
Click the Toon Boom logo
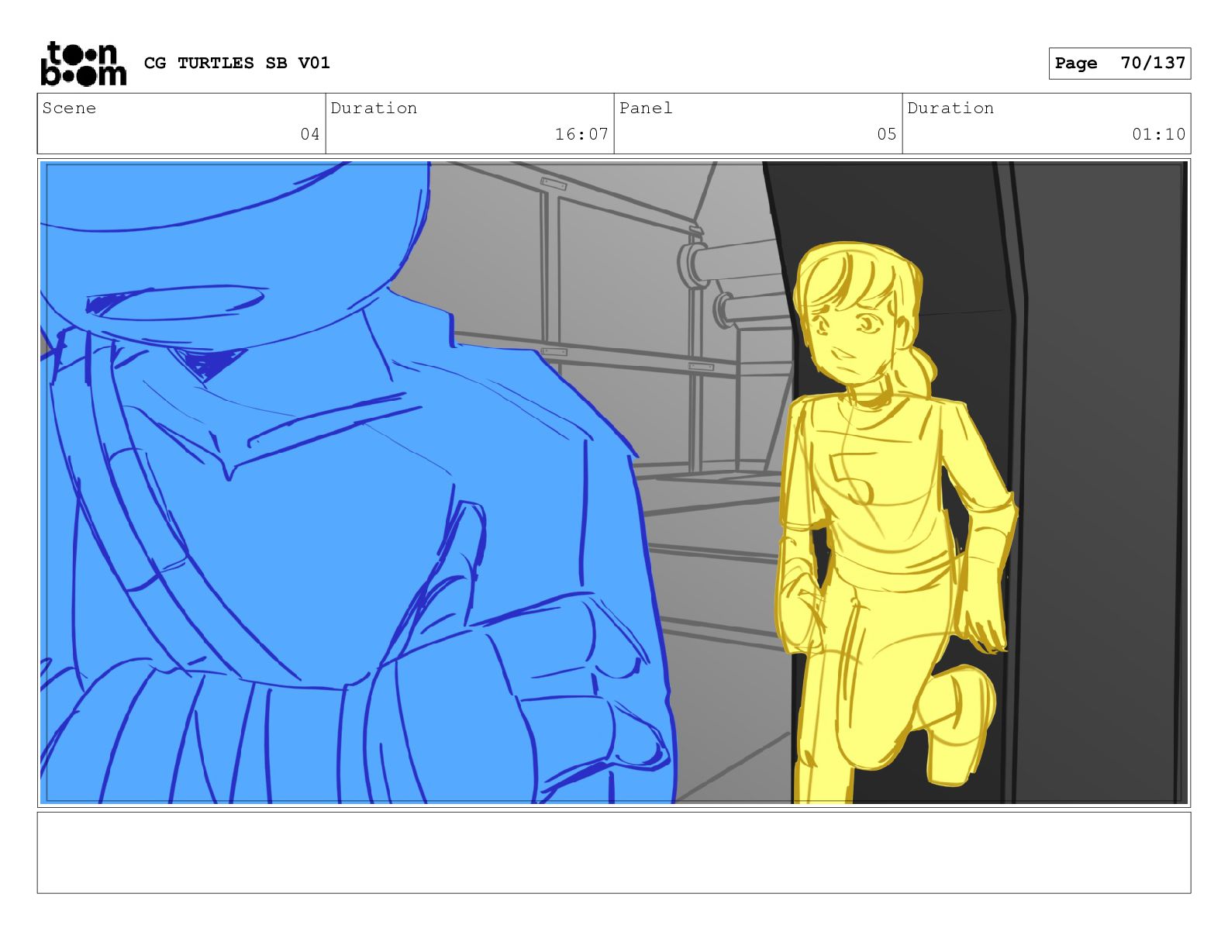[83, 64]
